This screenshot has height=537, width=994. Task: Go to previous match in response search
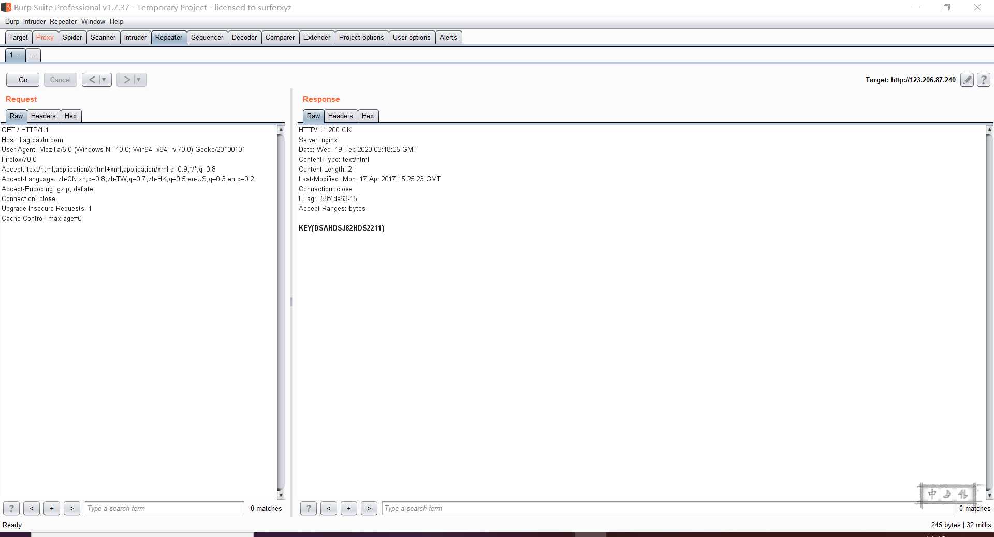[x=329, y=509]
